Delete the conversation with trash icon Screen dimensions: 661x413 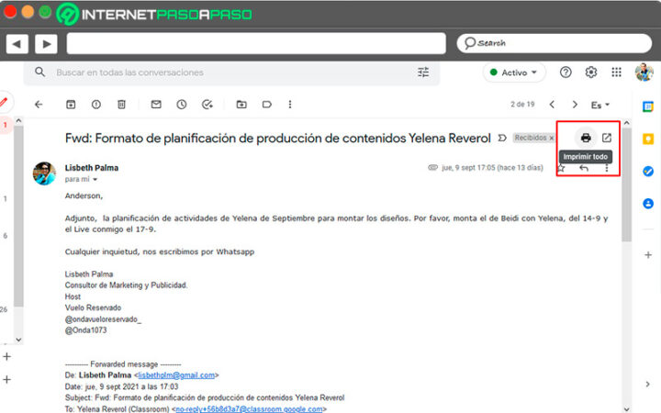pos(121,105)
